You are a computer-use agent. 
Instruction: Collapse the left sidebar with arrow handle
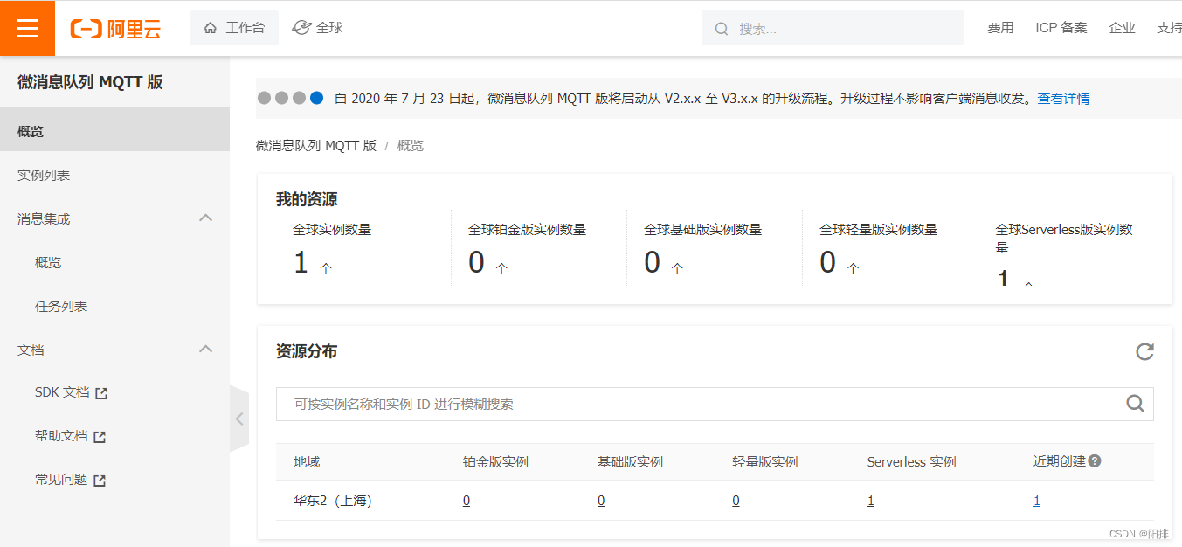[x=239, y=419]
